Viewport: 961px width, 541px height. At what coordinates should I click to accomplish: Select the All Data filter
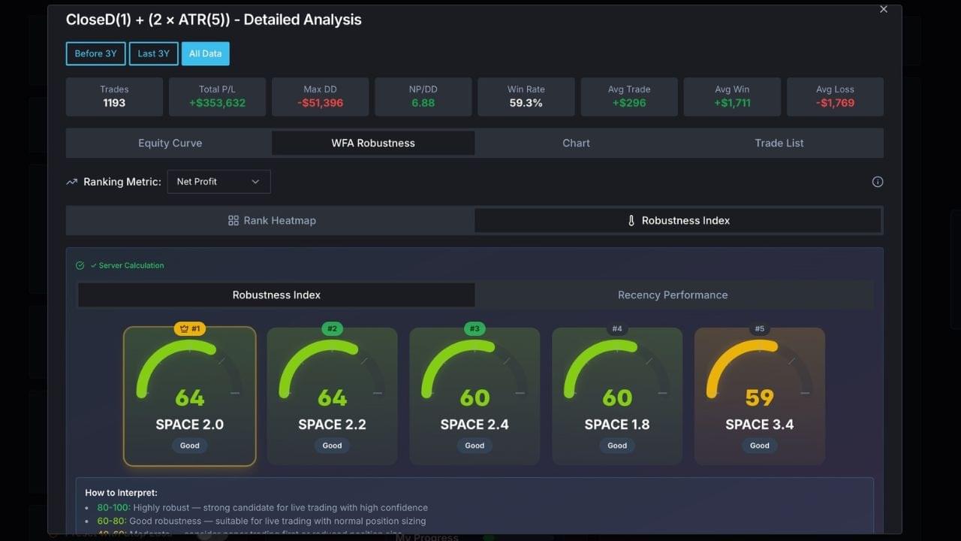(205, 53)
